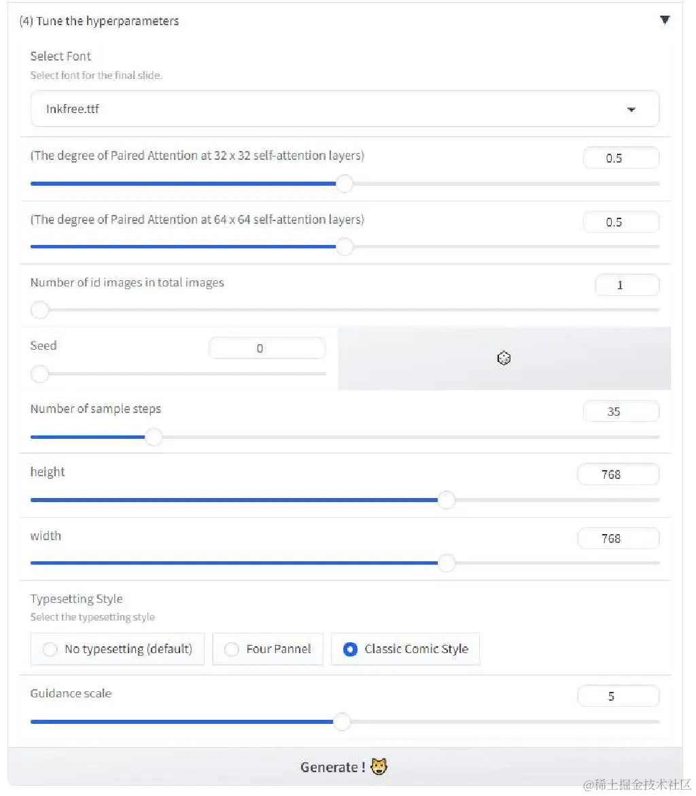This screenshot has height=796, width=696.
Task: Click the Inkfree.ttf dropdown arrow
Action: pos(631,110)
